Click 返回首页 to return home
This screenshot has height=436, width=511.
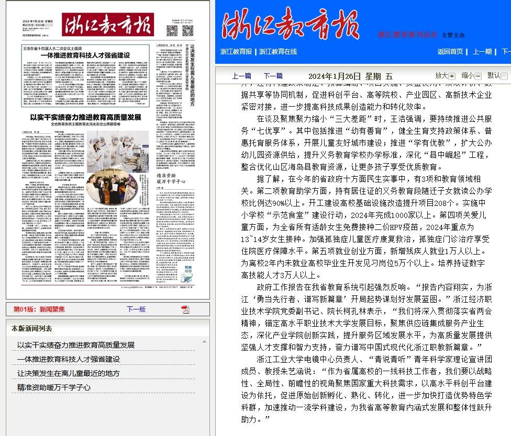coord(450,52)
